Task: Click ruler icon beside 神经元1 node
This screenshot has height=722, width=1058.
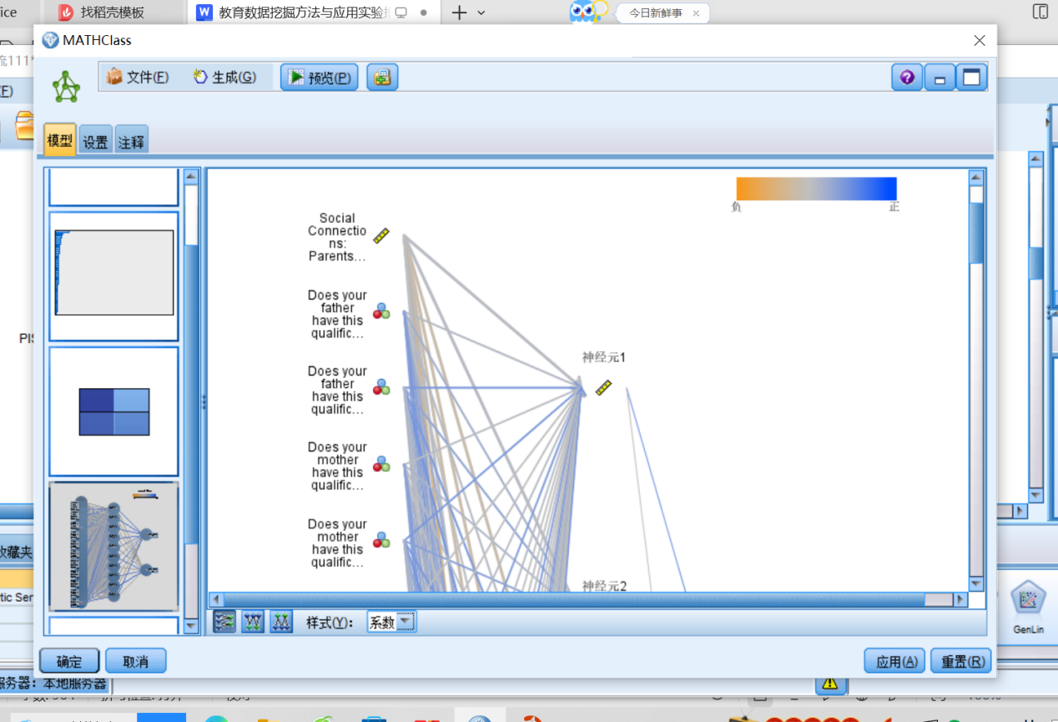Action: (603, 388)
